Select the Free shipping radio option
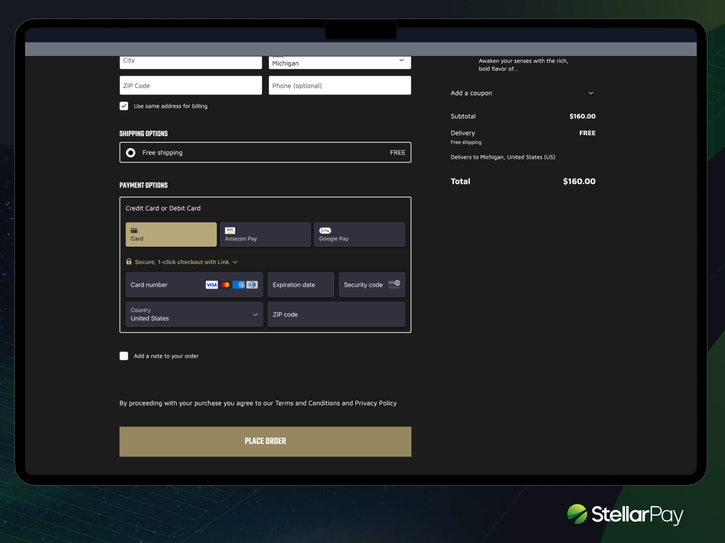The height and width of the screenshot is (543, 725). [x=130, y=153]
